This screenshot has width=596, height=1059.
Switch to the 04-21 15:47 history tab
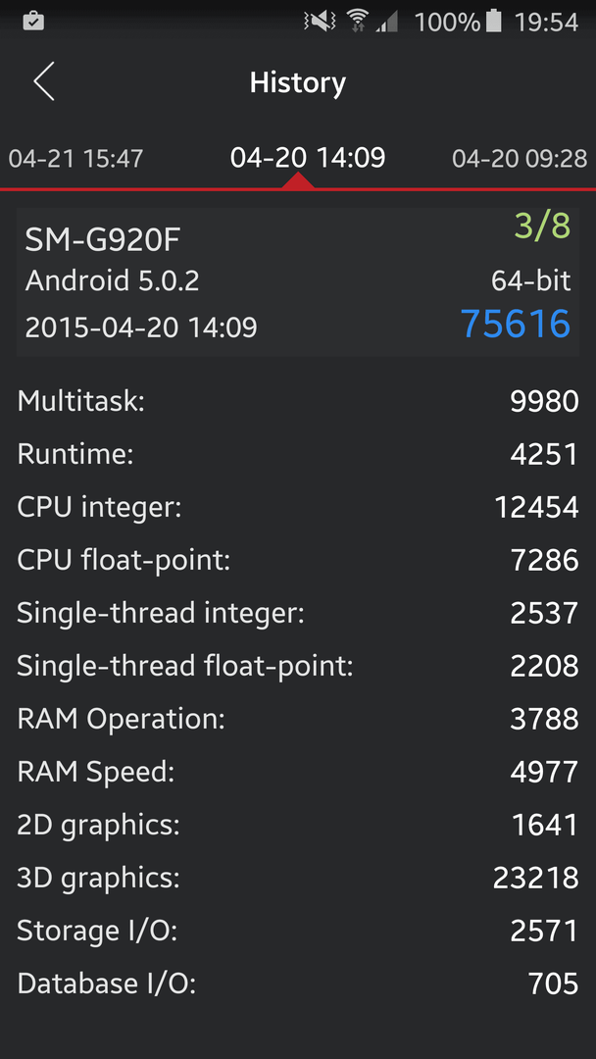pos(75,159)
